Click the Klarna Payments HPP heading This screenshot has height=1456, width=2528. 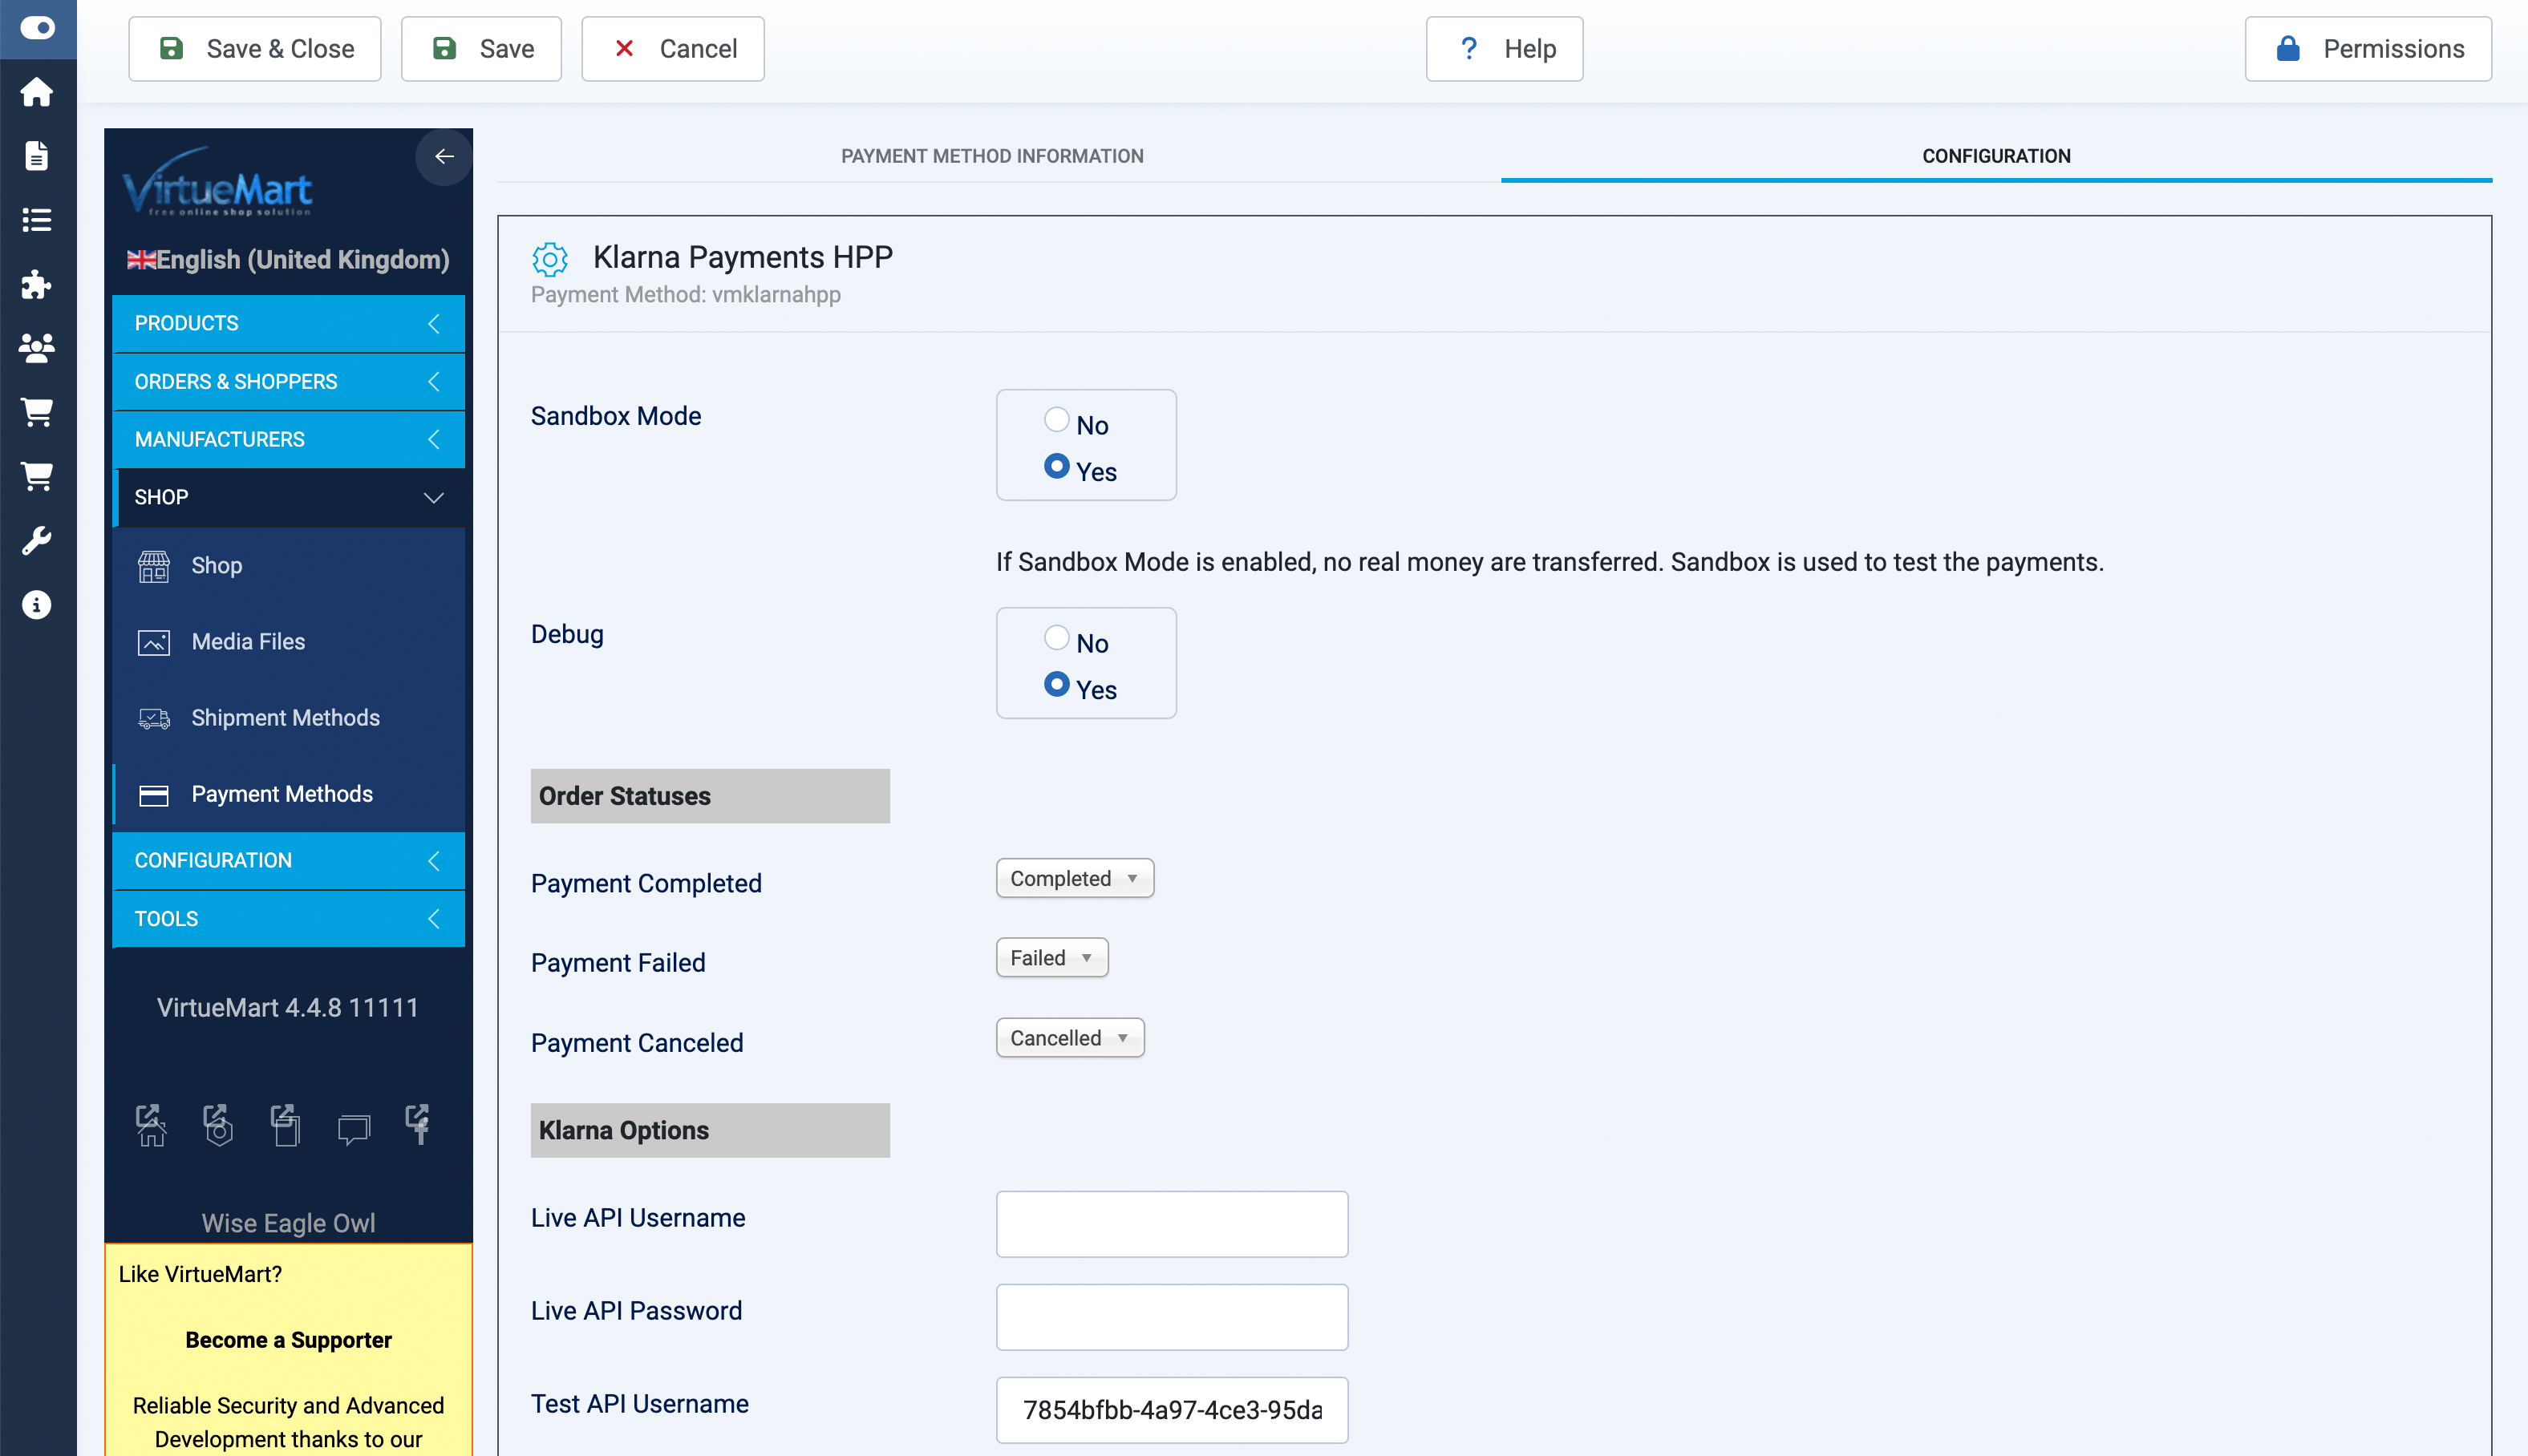click(742, 257)
